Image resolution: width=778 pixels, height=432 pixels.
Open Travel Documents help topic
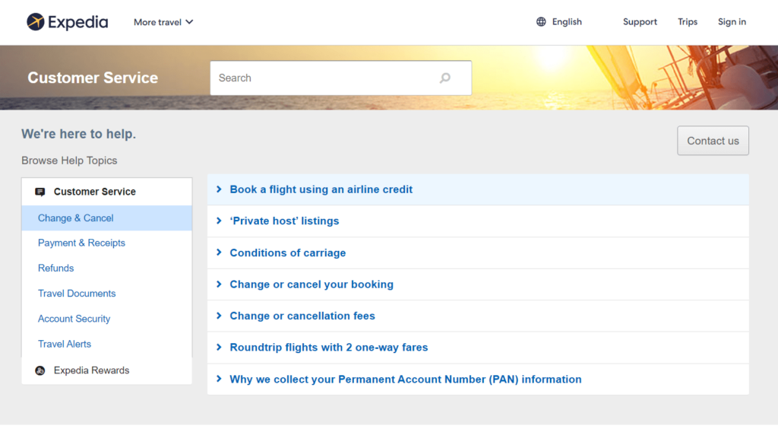click(77, 294)
